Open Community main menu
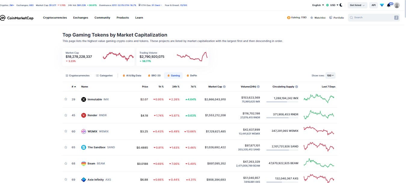The width and height of the screenshot is (406, 183). coord(102,18)
